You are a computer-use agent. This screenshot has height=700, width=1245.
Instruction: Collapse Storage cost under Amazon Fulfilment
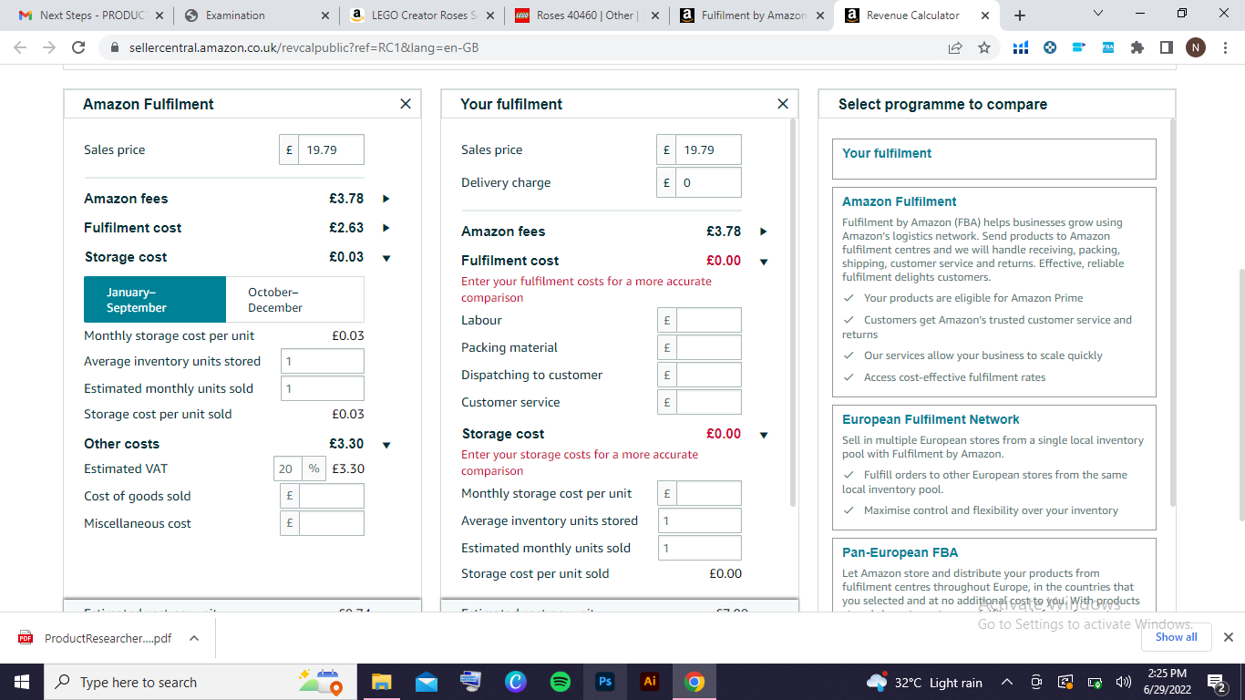point(386,258)
